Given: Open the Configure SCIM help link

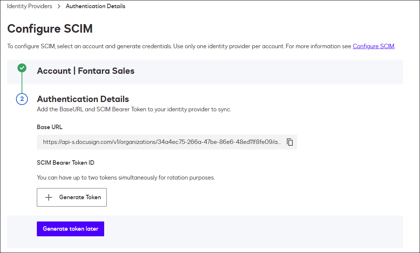Looking at the screenshot, I should 373,46.
